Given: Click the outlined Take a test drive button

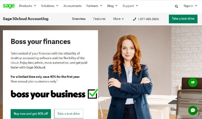Looking at the screenshot, I should coord(68,114).
